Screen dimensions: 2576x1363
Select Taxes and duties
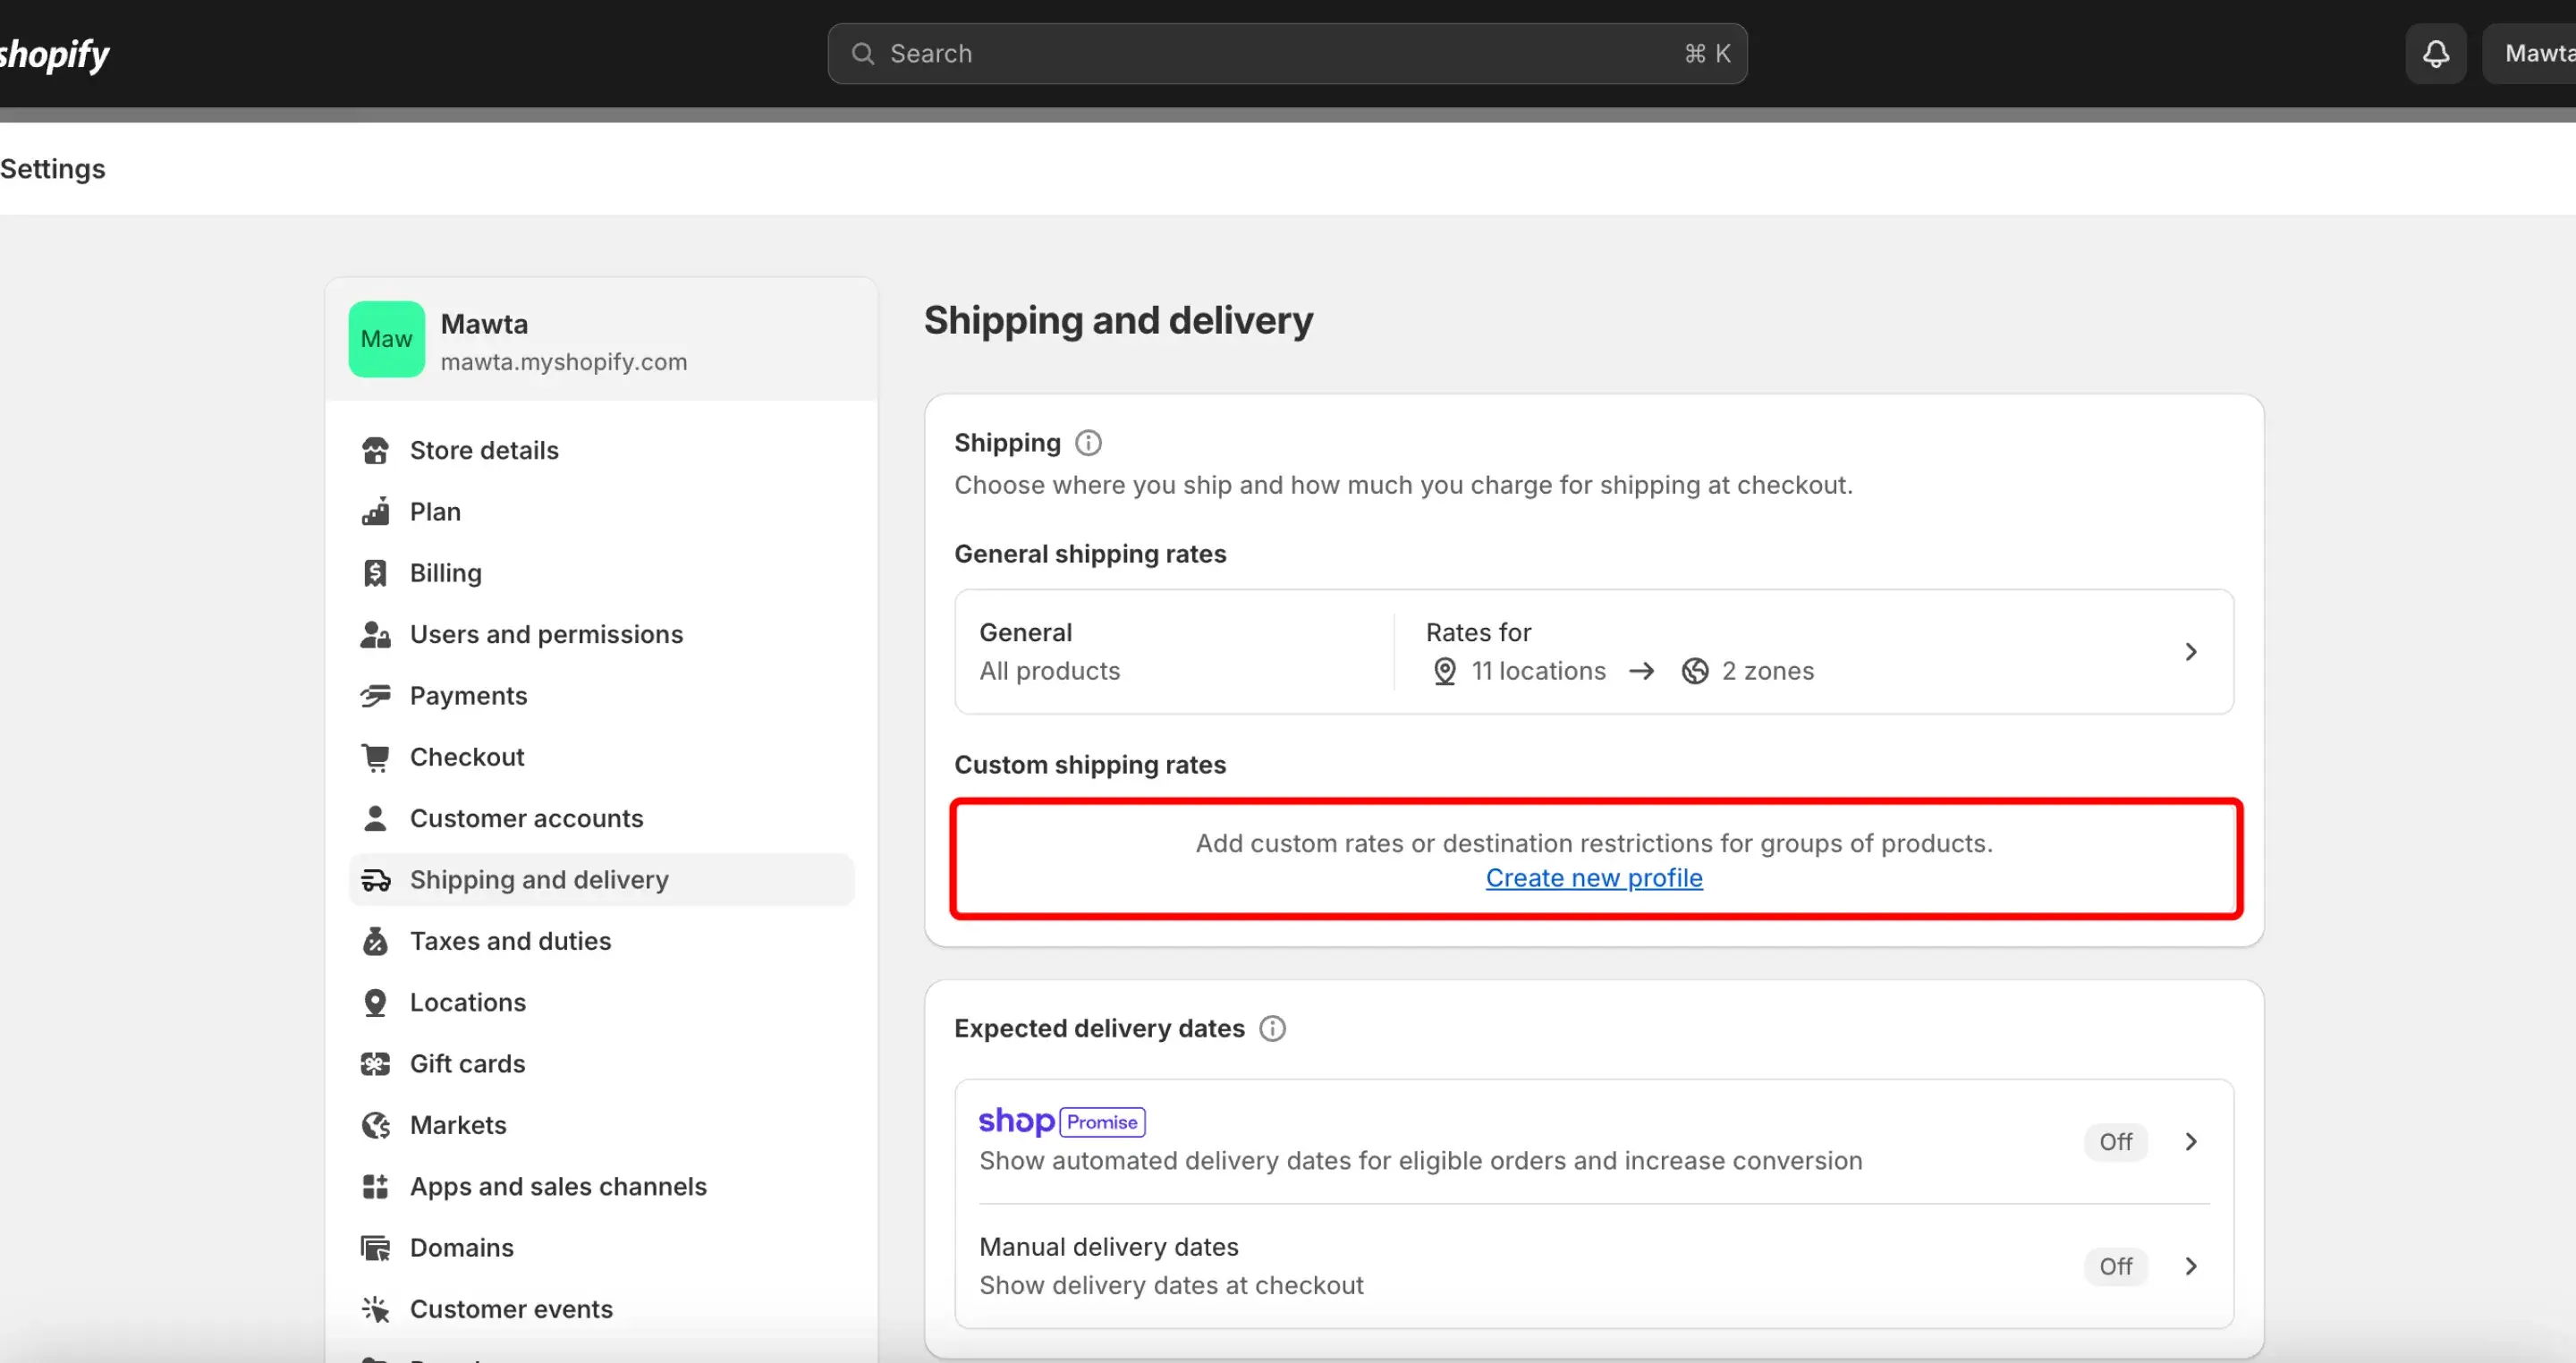[x=601, y=941]
